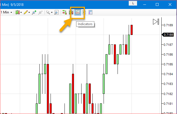Click the 0.7182 price axis label
Viewport: 177px width, 114px height.
168,94
